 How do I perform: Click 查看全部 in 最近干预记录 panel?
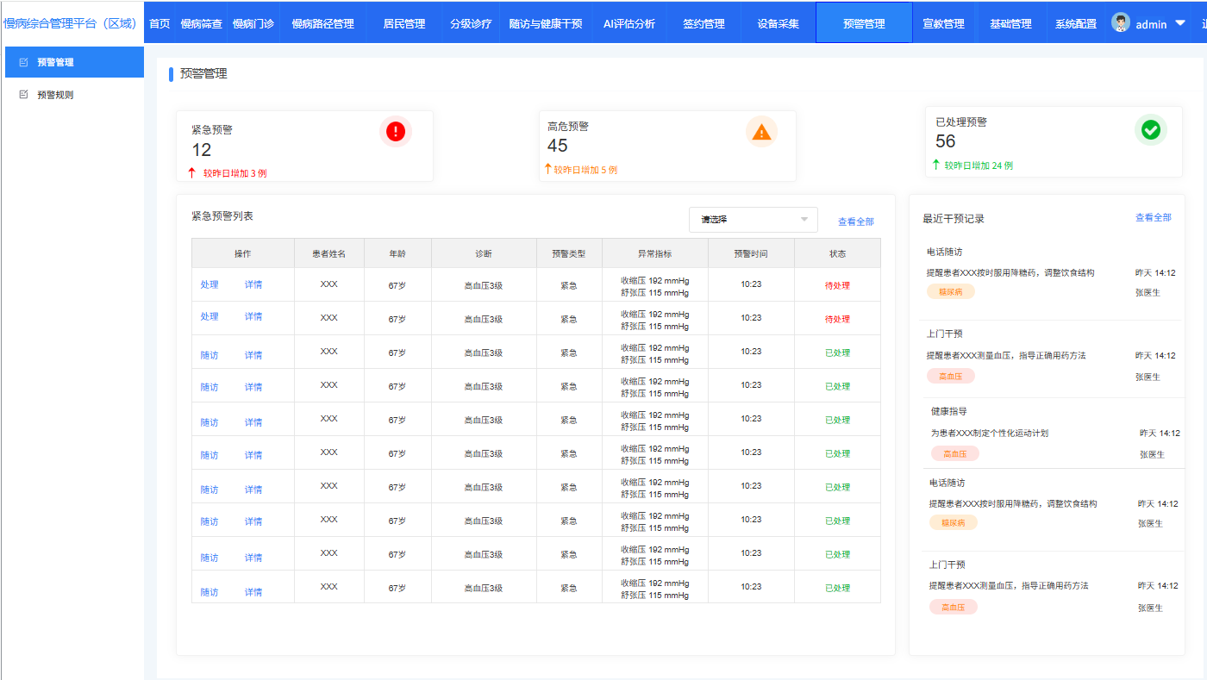1153,218
